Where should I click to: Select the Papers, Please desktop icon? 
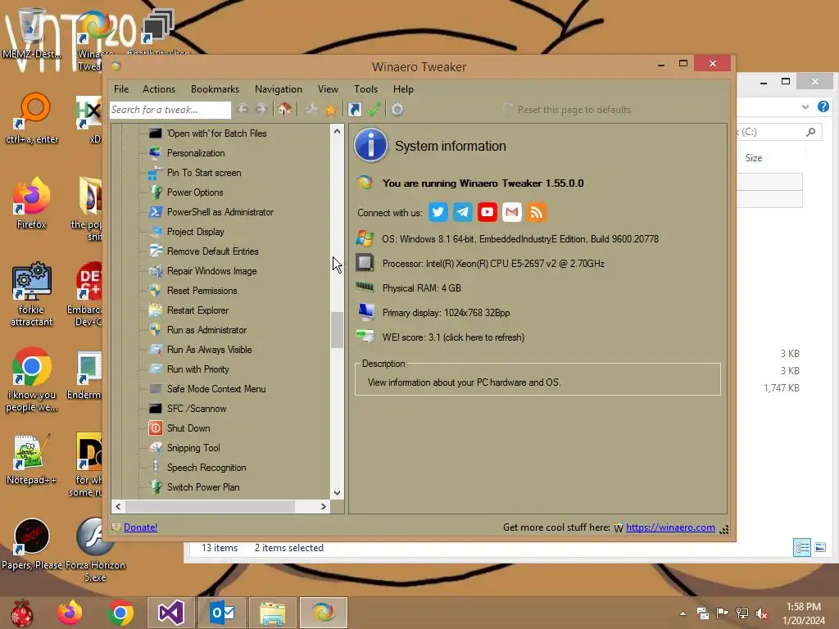32,543
